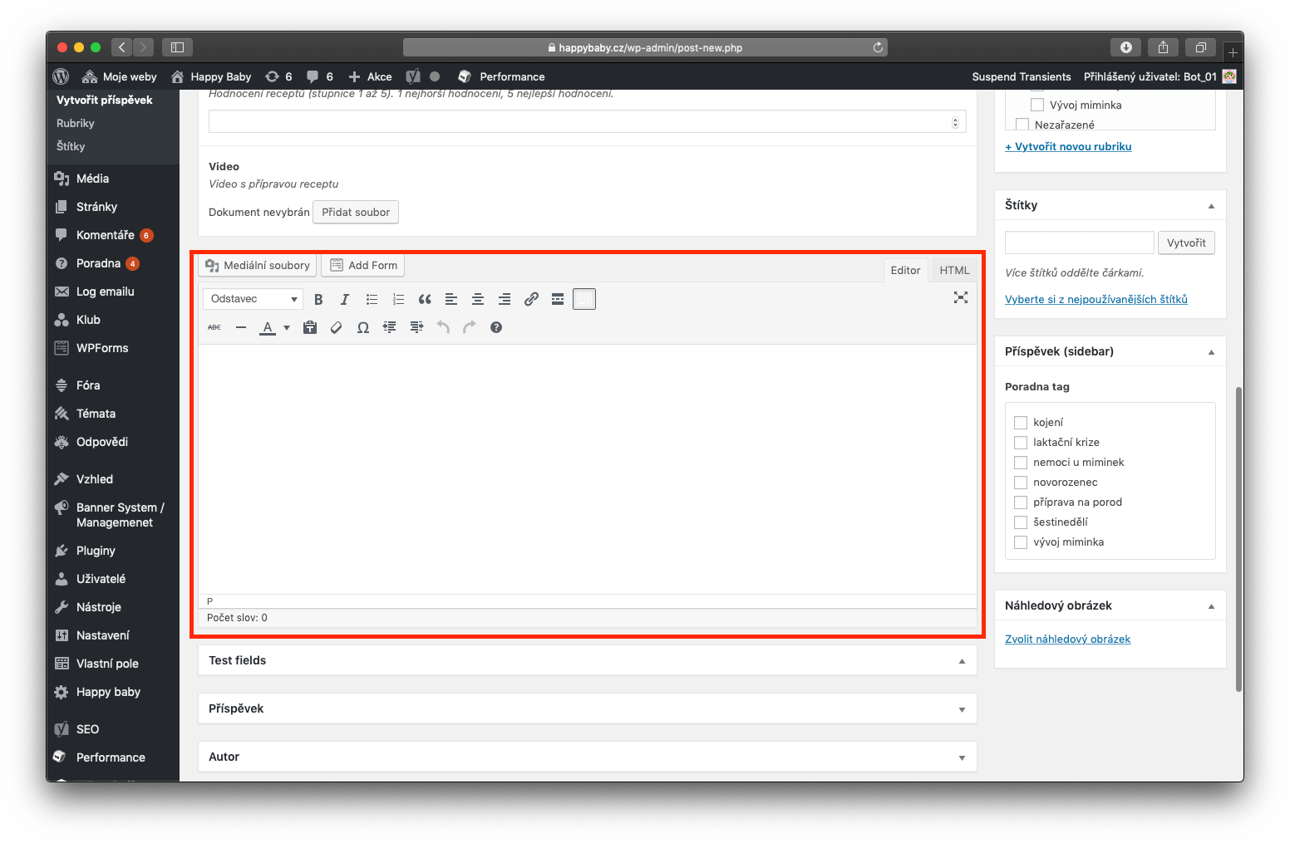Select the Vývoj miminka category checkbox

(1037, 105)
